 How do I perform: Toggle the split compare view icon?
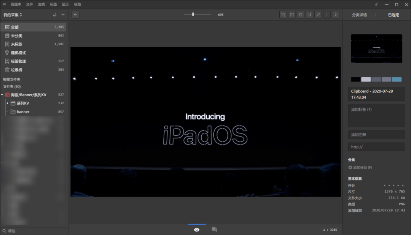292,15
